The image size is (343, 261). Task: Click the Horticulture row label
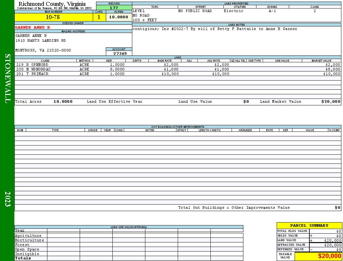pyautogui.click(x=29, y=240)
